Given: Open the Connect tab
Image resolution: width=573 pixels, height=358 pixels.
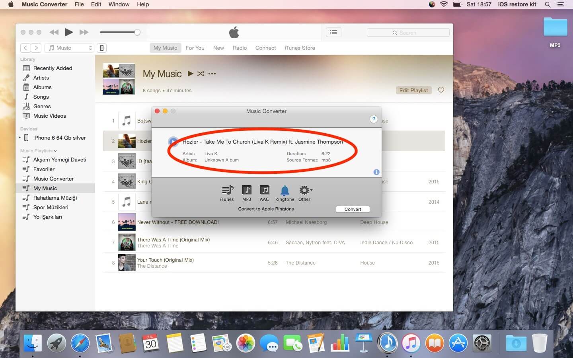Looking at the screenshot, I should (265, 48).
